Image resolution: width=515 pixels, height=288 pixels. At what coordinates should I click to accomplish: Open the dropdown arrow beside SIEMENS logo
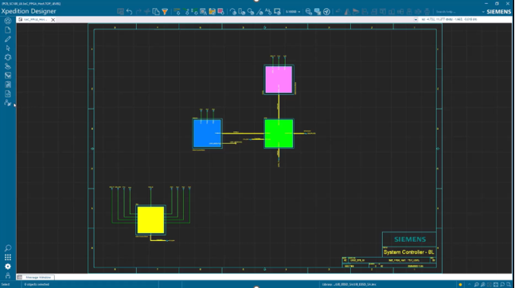[x=483, y=12]
